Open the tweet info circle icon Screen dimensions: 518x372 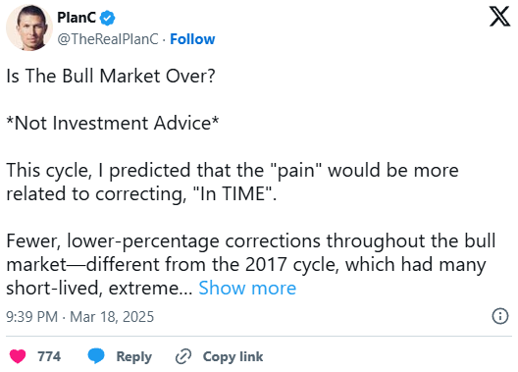click(500, 316)
